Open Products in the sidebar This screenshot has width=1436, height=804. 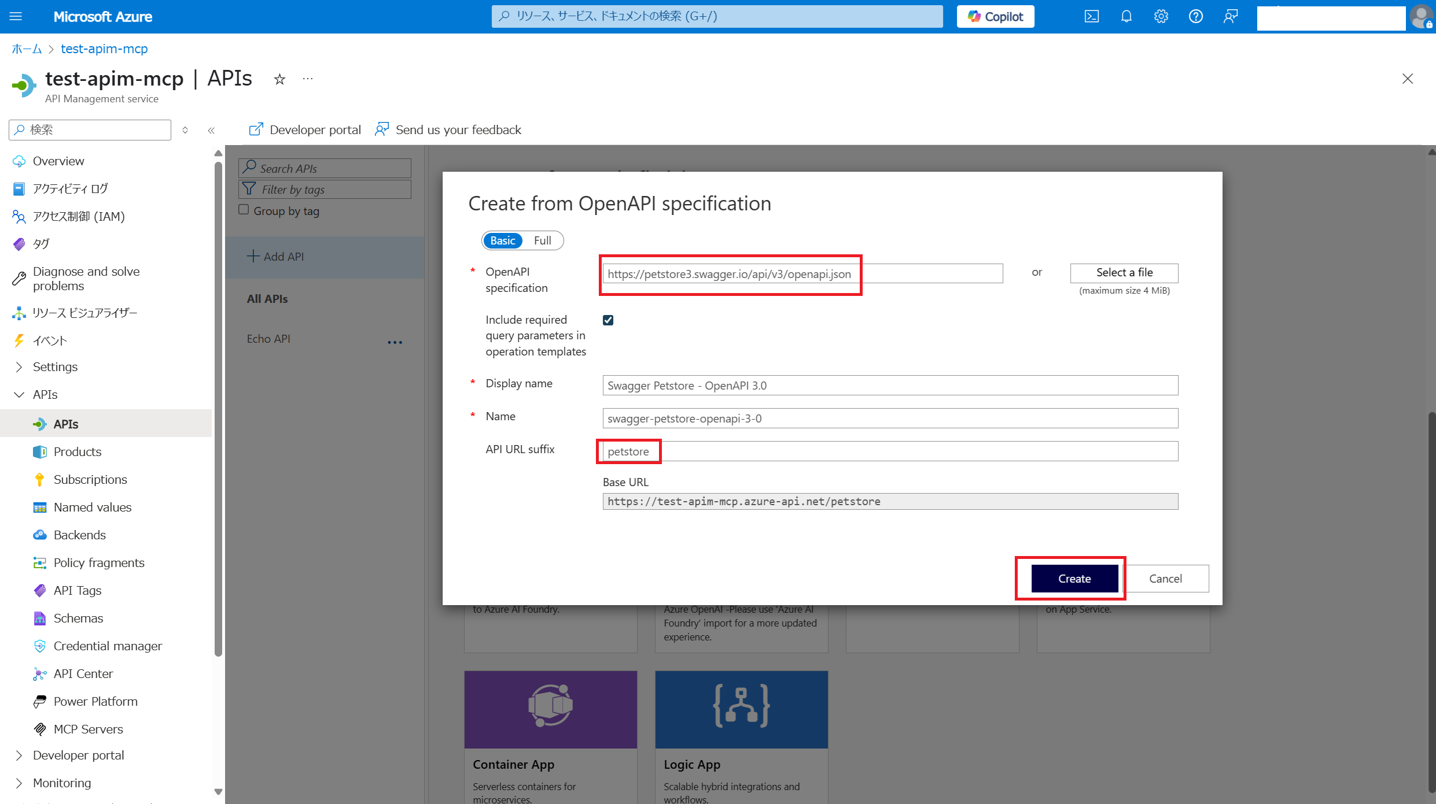pyautogui.click(x=78, y=451)
